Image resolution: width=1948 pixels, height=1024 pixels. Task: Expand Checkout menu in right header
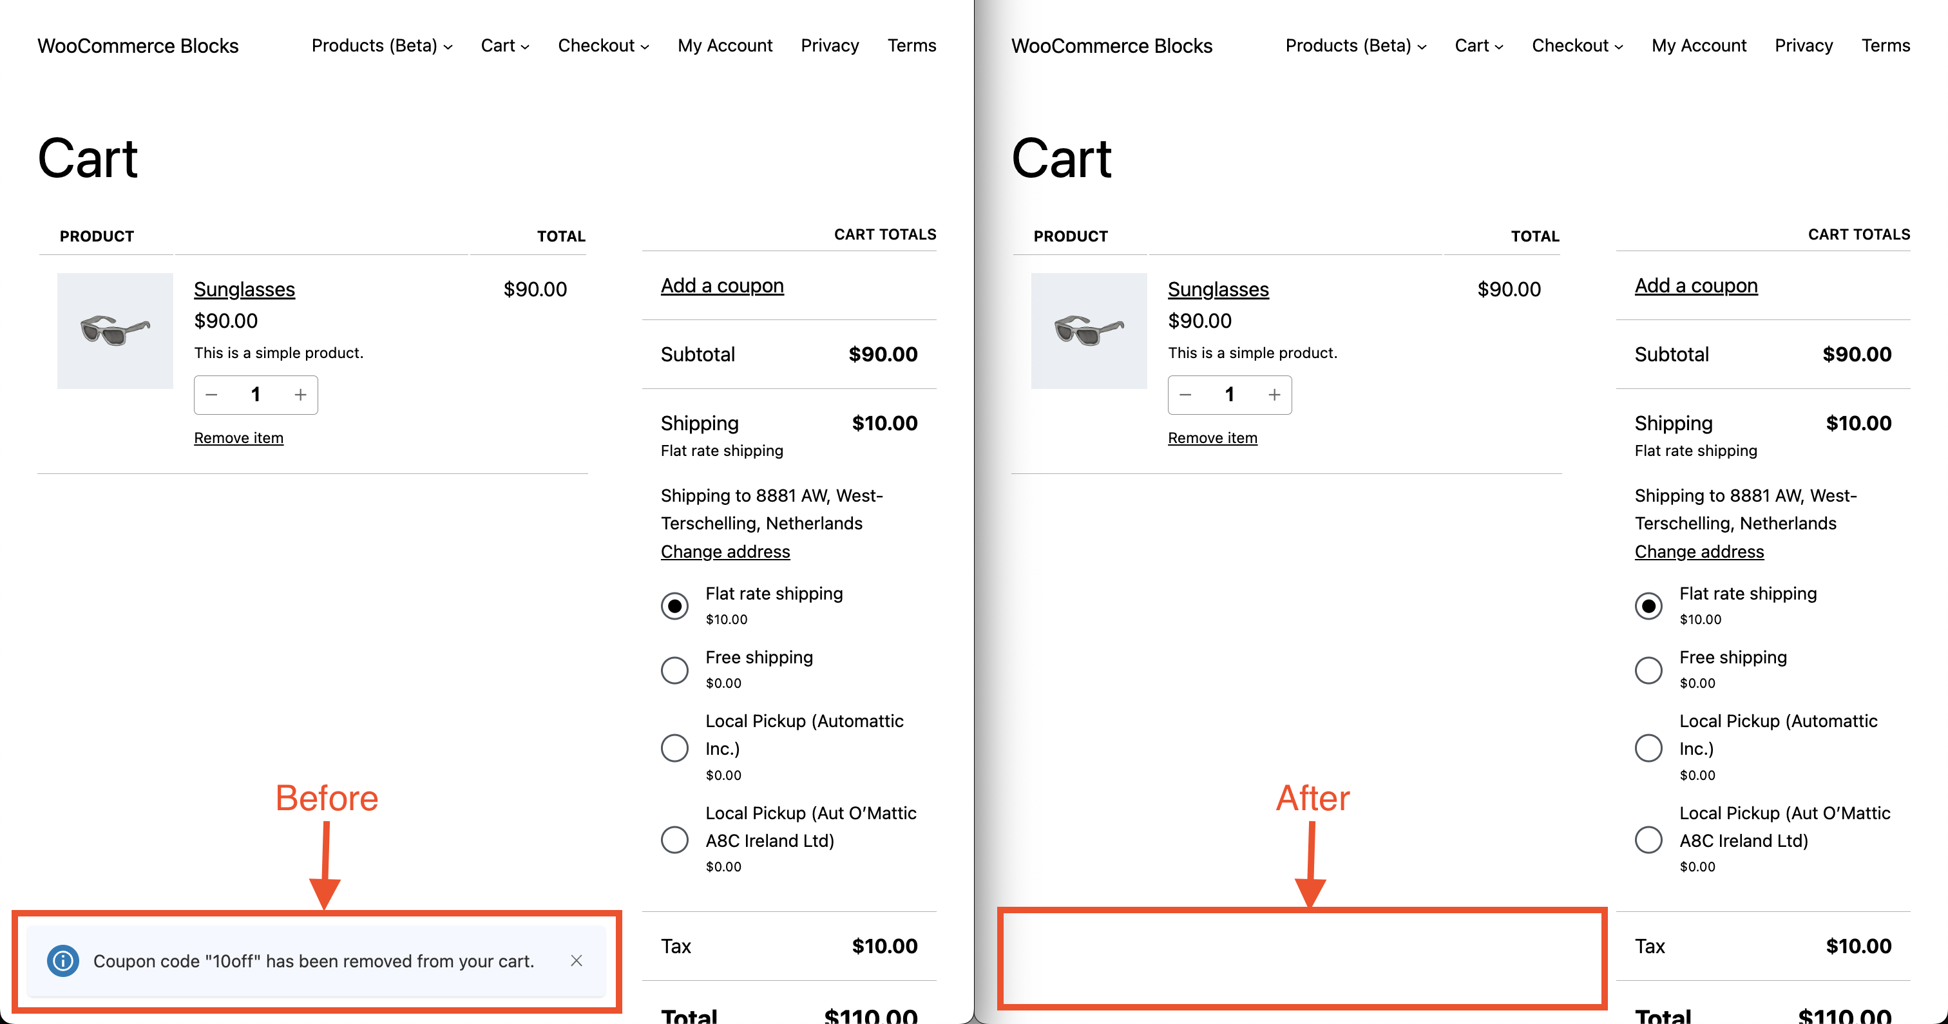[x=1578, y=45]
